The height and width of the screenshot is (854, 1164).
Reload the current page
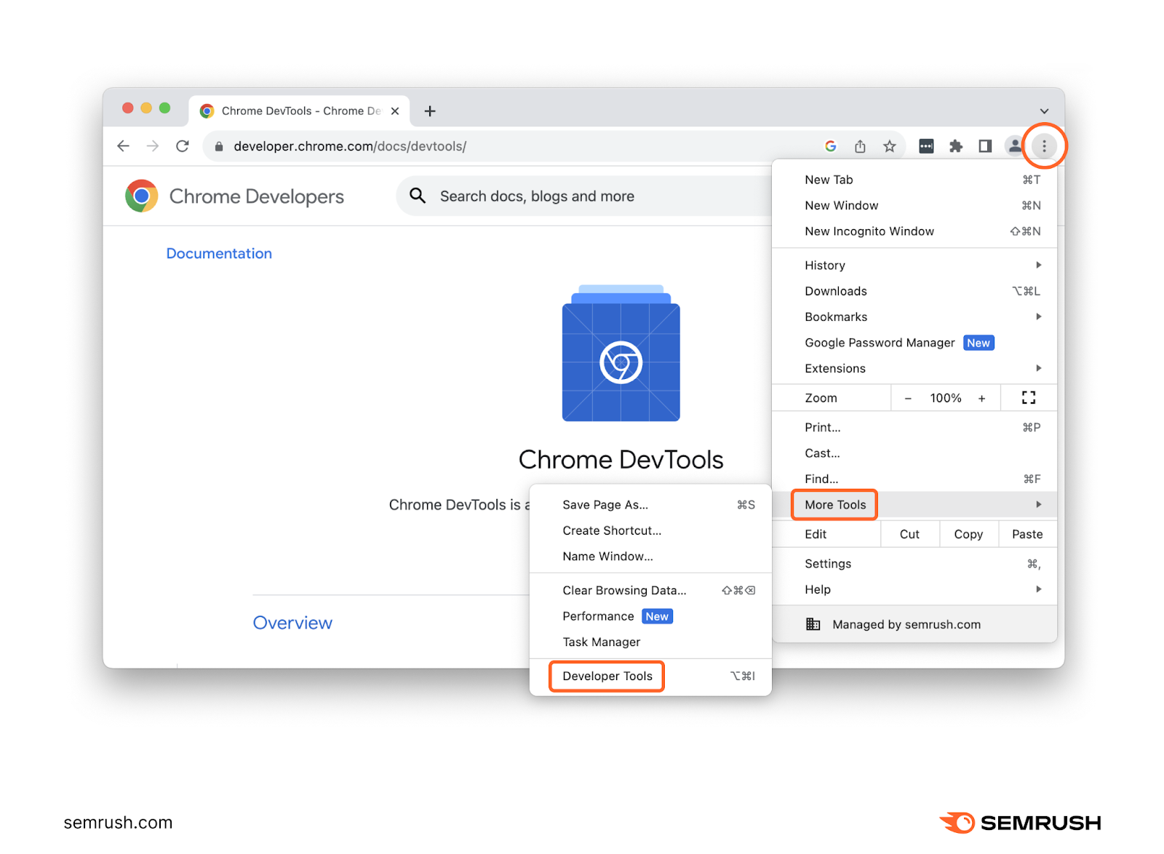[x=182, y=145]
